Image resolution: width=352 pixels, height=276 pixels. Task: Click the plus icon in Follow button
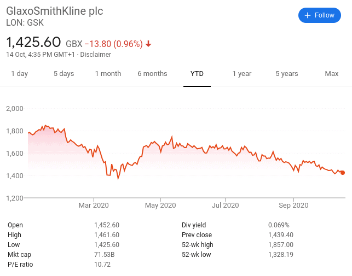click(308, 15)
